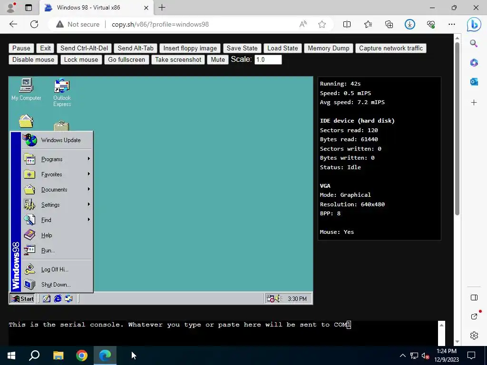
Task: Open My Computer desktop icon
Action: [26, 89]
